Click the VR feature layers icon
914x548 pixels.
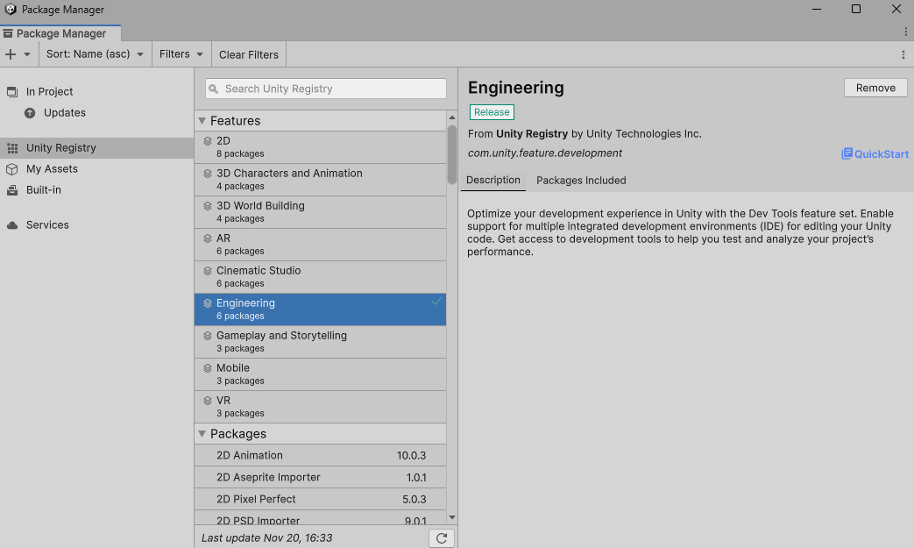click(x=208, y=401)
